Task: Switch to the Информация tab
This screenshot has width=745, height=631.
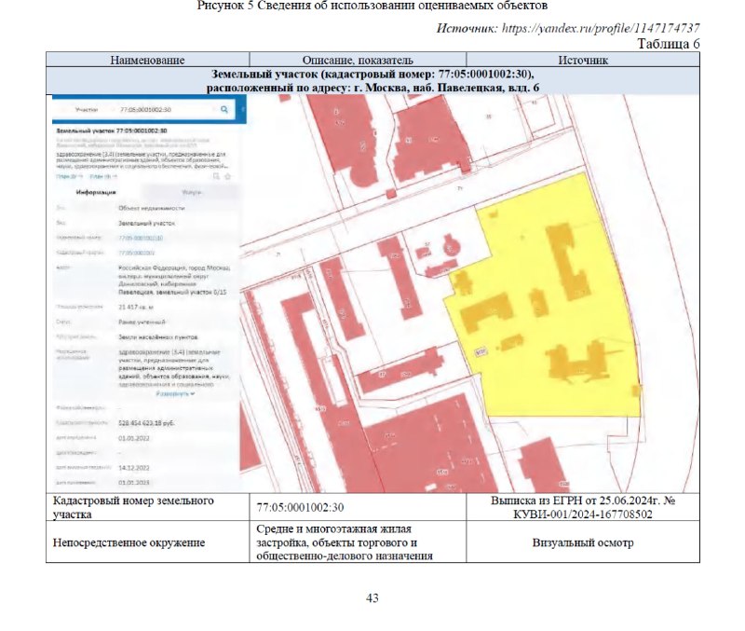Action: tap(96, 192)
